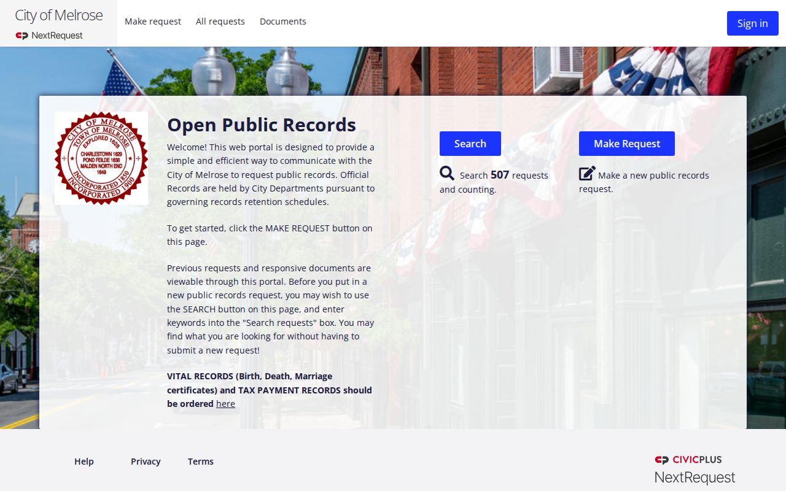Click the 'Previous requests and responsive documents' paragraph
The height and width of the screenshot is (491, 786).
(271, 309)
